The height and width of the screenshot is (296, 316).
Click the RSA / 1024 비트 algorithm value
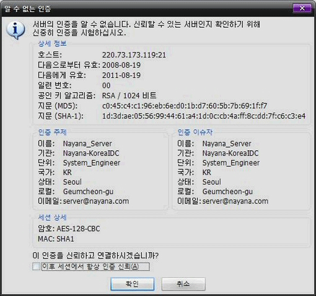129,96
